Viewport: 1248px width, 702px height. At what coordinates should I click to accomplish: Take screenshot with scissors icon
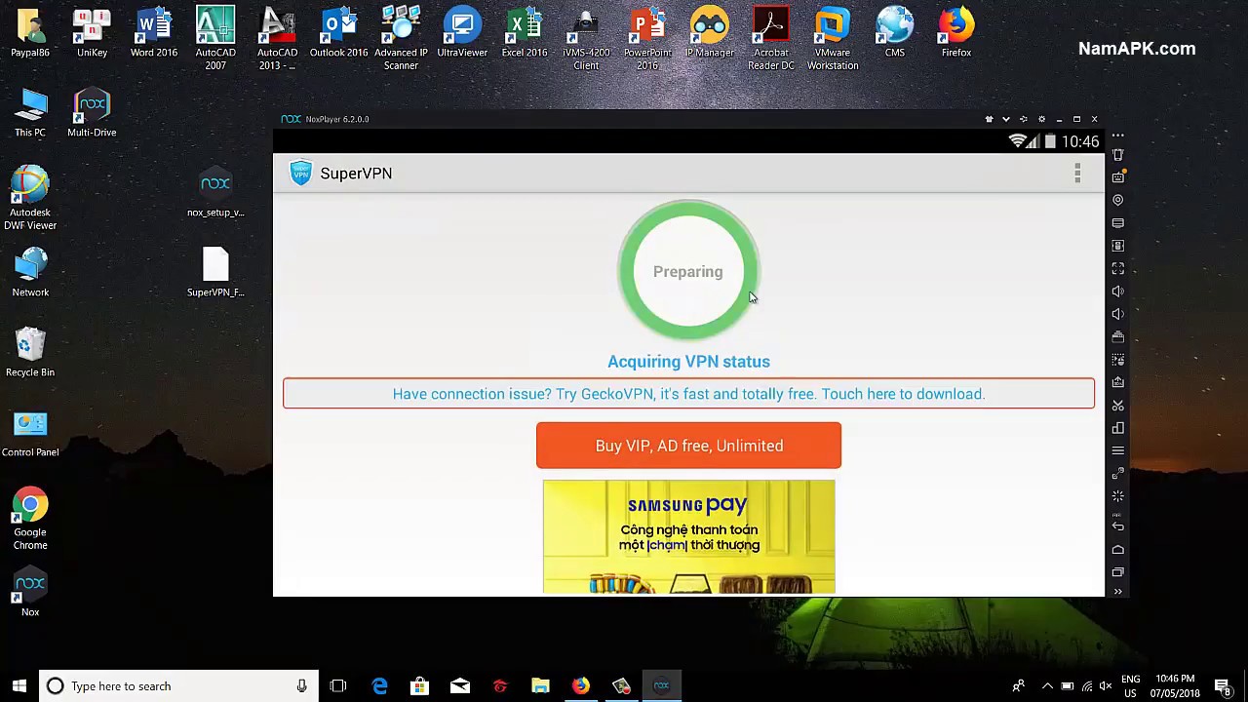[x=1118, y=405]
